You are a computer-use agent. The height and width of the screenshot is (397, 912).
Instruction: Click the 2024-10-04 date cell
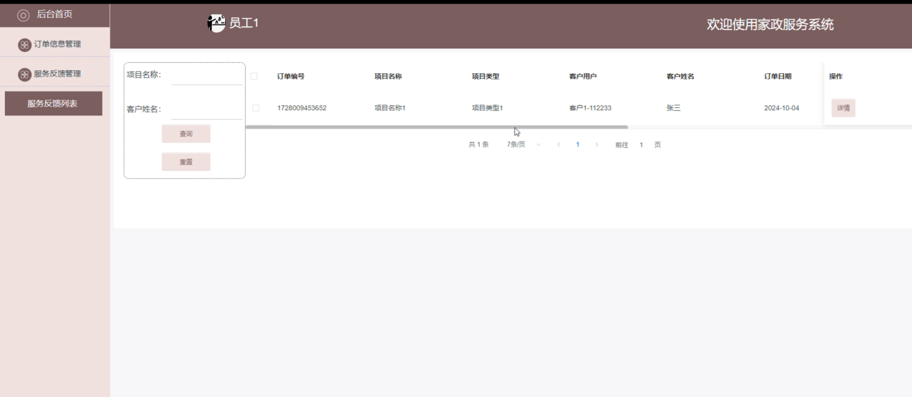(781, 108)
